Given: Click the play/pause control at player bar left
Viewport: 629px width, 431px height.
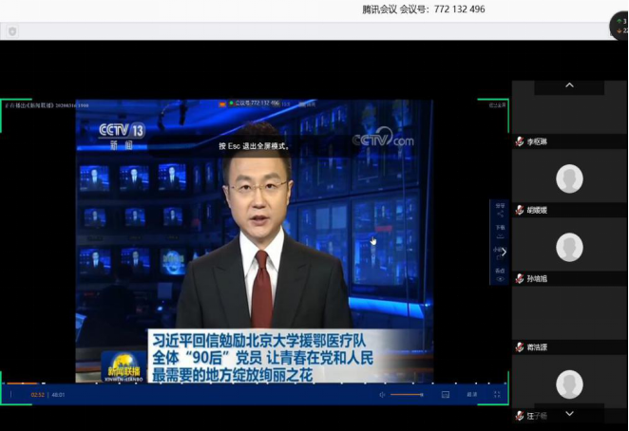Looking at the screenshot, I should (x=10, y=395).
